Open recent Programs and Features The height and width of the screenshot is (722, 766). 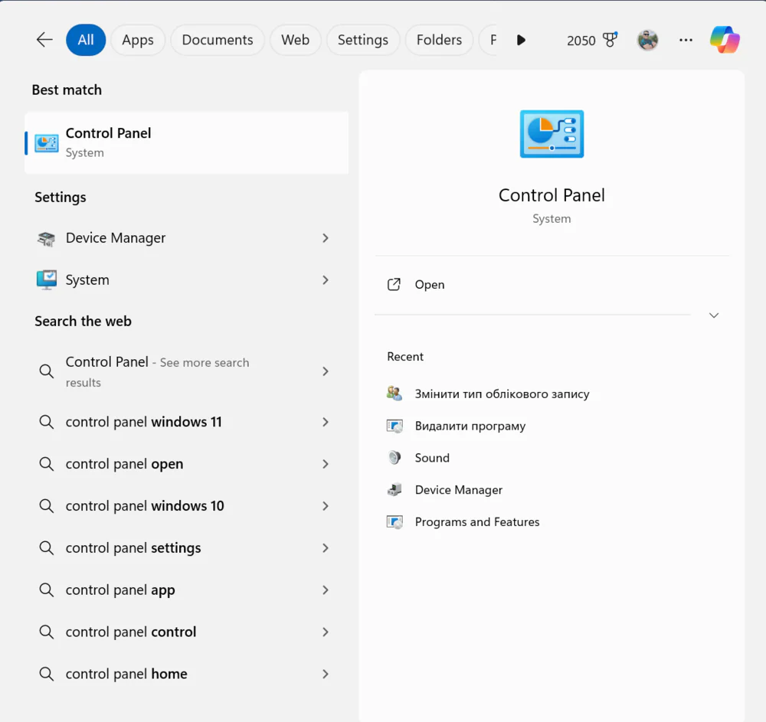point(476,522)
